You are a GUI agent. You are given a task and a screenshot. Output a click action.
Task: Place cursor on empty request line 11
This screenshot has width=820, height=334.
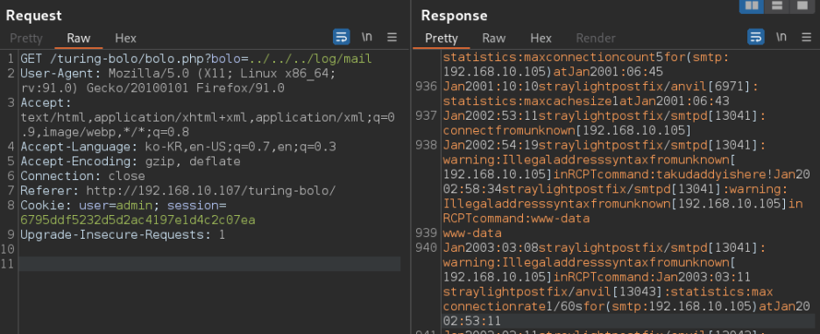[209, 263]
